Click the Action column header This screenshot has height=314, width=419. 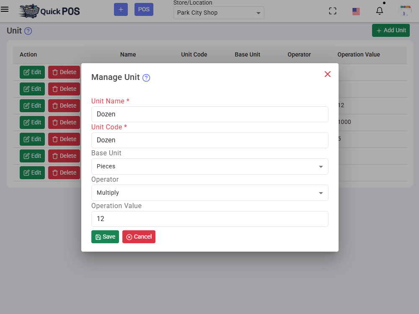(28, 54)
